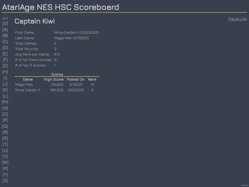Image resolution: width=249 pixels, height=187 pixels.
Task: Click the 28,000 high score value
Action: (57, 84)
